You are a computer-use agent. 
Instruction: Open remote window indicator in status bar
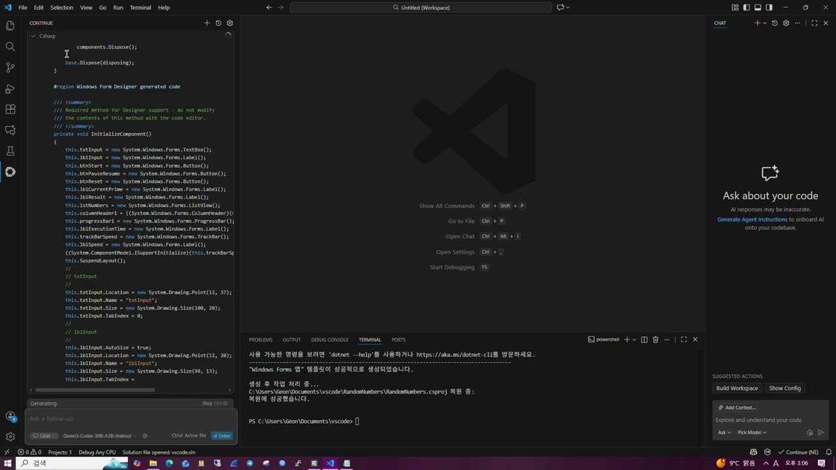[7, 452]
